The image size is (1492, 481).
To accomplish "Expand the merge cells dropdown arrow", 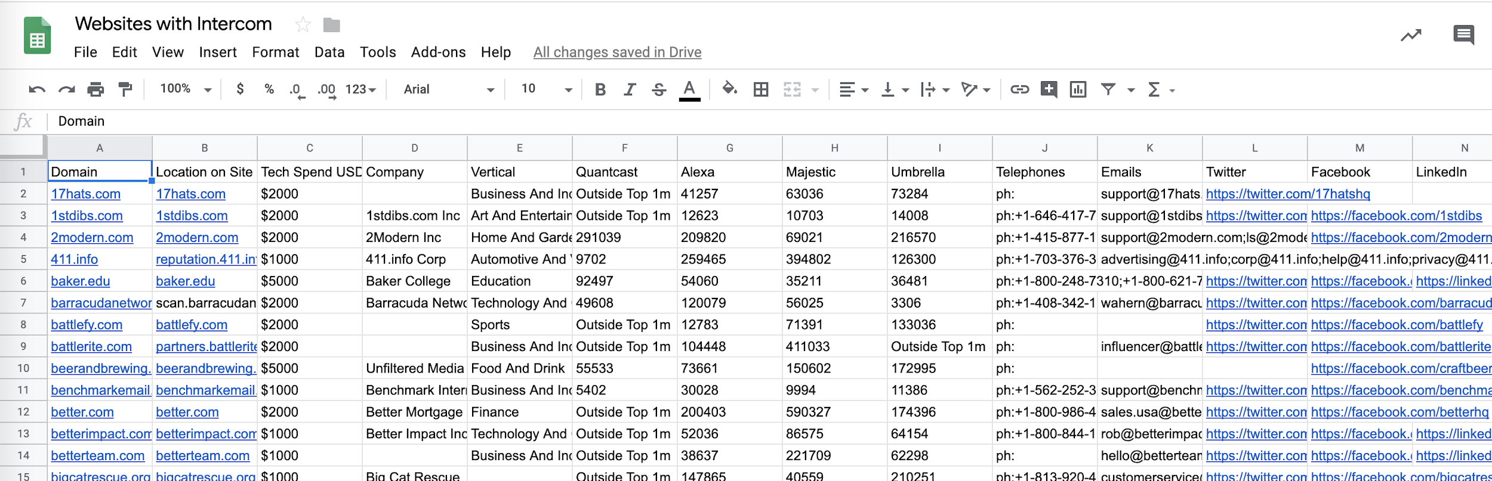I will [815, 90].
